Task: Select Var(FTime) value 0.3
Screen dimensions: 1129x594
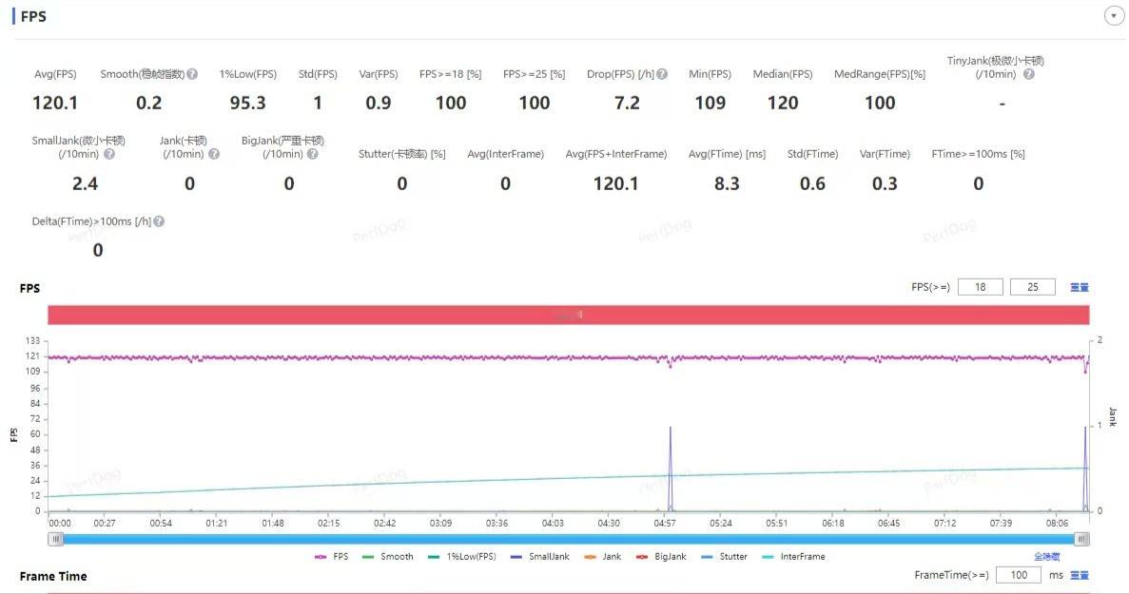Action: click(x=885, y=183)
